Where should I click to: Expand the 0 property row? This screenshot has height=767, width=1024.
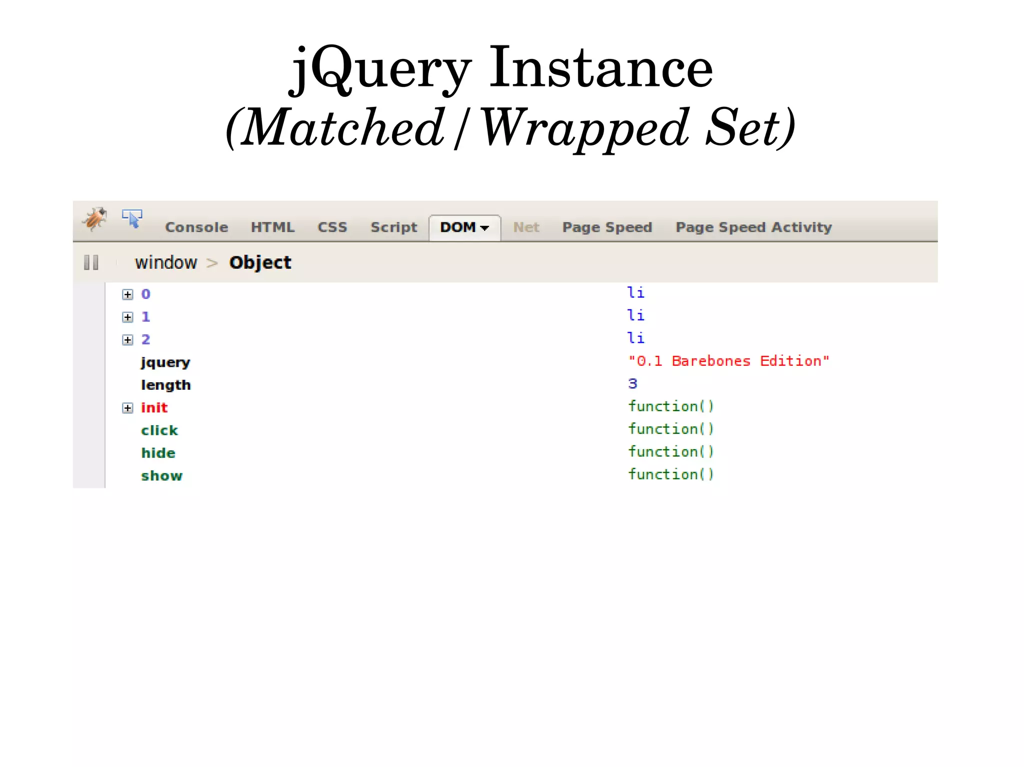pos(128,294)
